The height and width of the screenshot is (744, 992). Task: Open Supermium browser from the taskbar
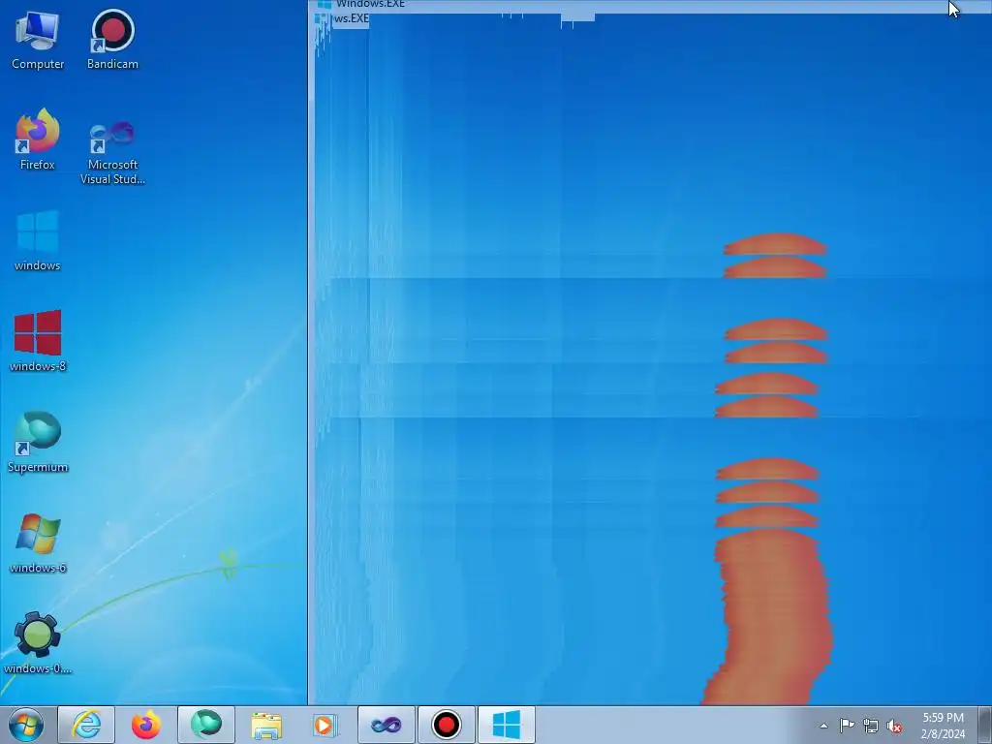tap(206, 725)
